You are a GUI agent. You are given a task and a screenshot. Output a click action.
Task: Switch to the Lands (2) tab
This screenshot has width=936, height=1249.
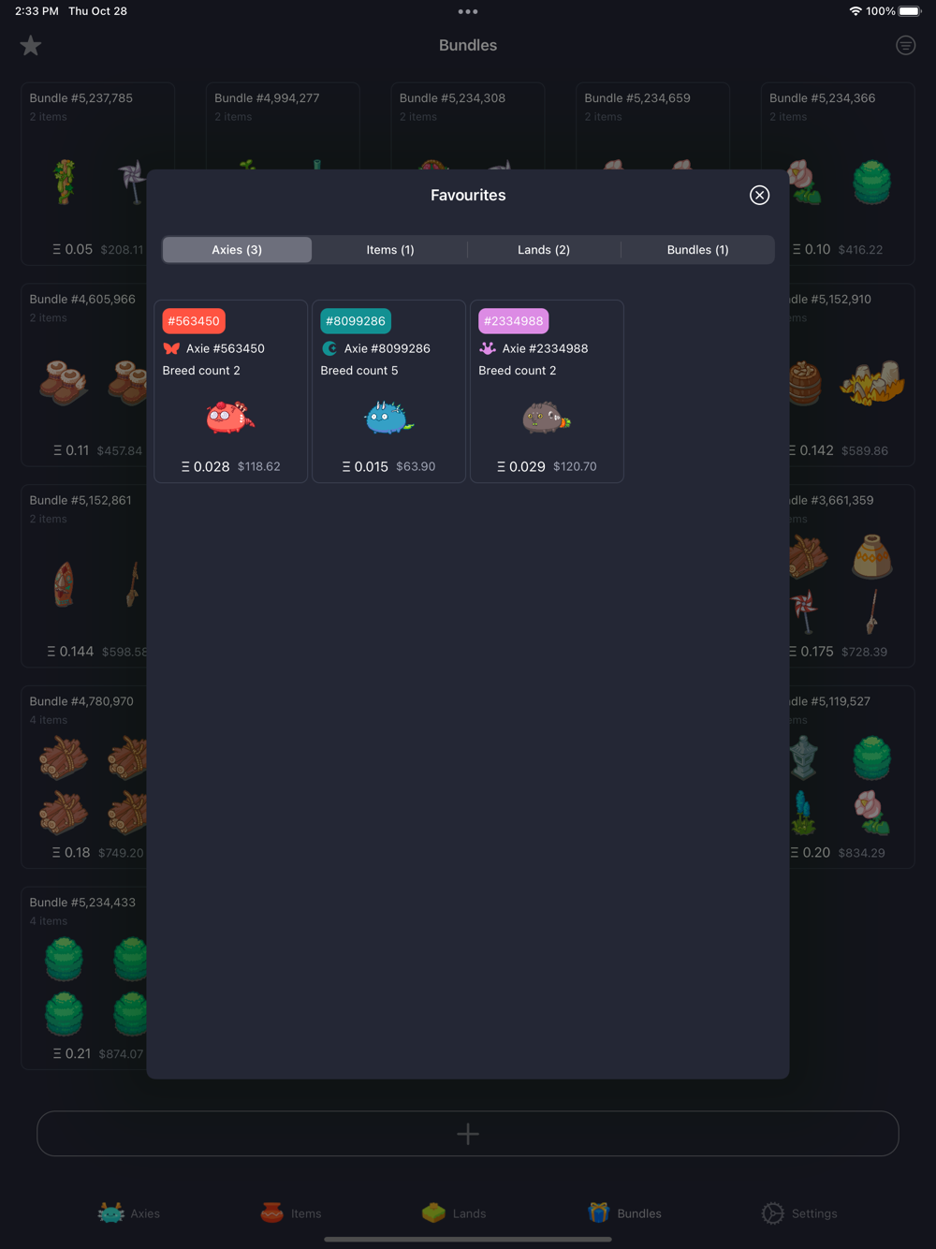click(544, 250)
